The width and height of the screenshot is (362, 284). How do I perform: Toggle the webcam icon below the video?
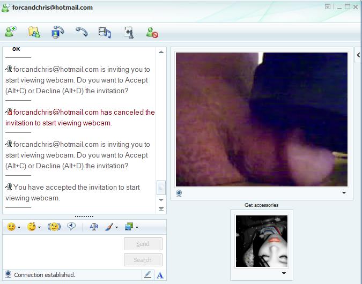(x=179, y=193)
